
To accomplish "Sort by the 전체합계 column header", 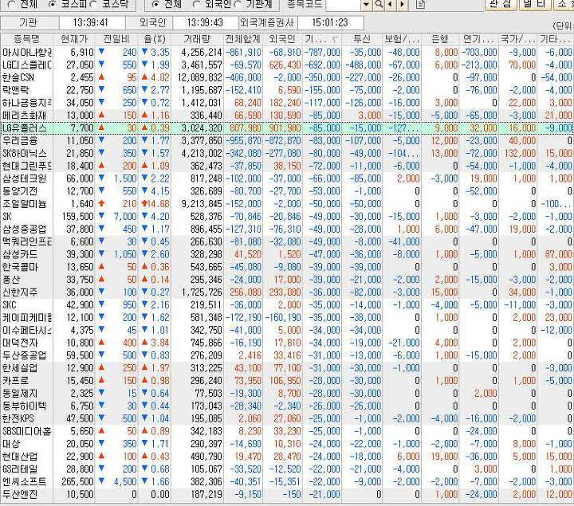I will 242,39.
